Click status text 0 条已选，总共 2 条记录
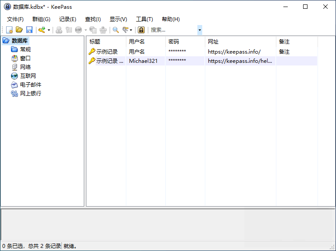The image size is (336, 251). pyautogui.click(x=32, y=246)
